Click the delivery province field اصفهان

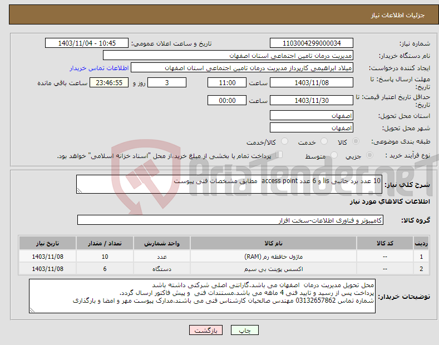click(x=312, y=115)
